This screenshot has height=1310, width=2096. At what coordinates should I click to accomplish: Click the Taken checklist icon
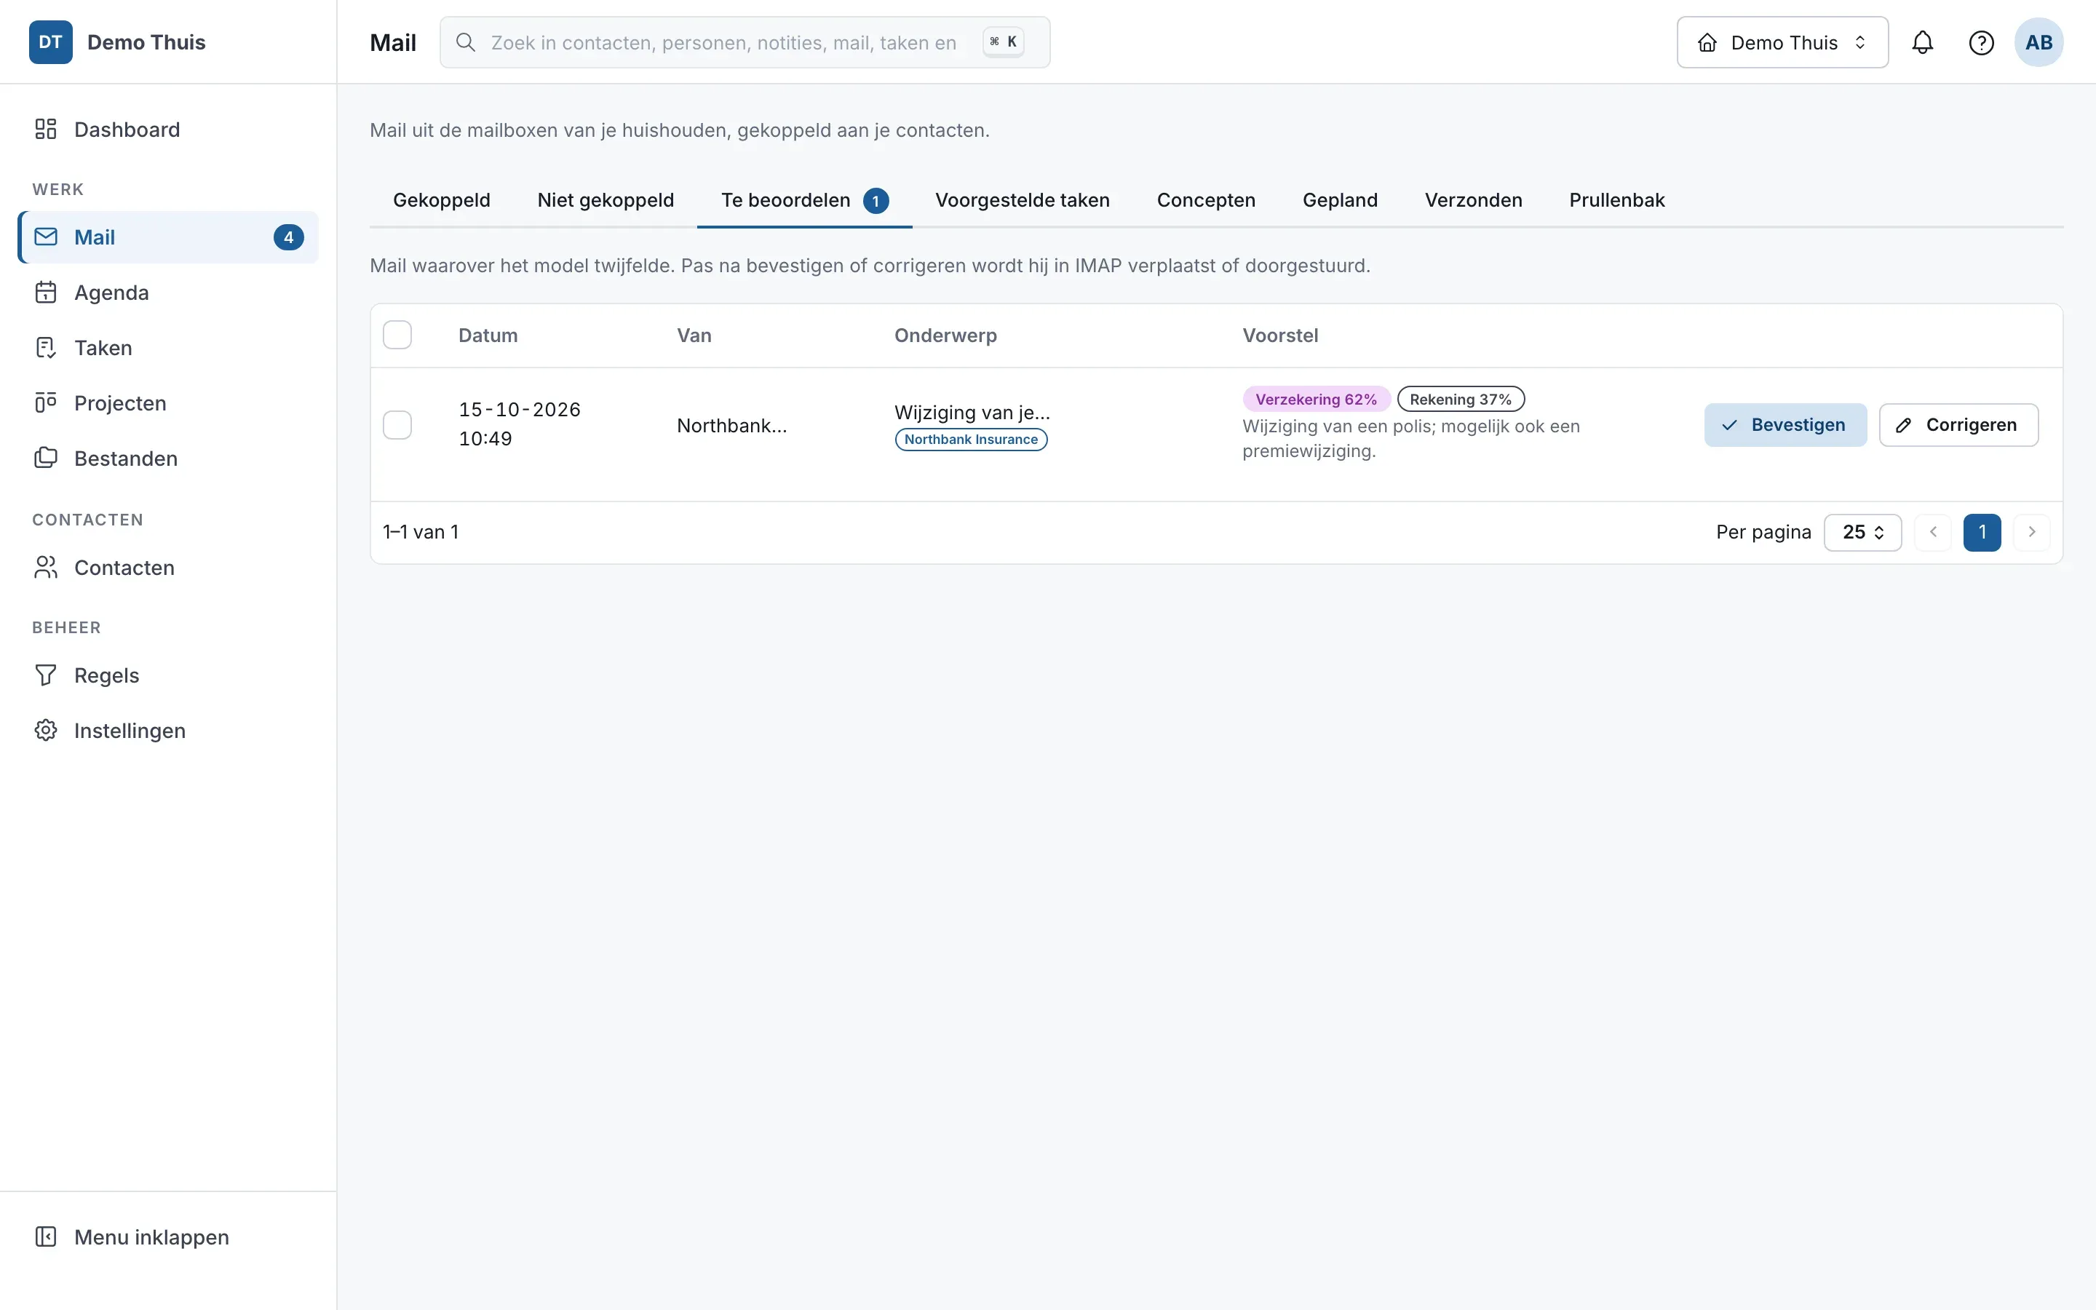click(x=46, y=347)
